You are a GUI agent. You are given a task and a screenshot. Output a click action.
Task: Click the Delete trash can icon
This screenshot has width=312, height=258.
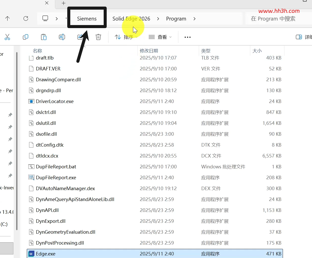pyautogui.click(x=98, y=37)
